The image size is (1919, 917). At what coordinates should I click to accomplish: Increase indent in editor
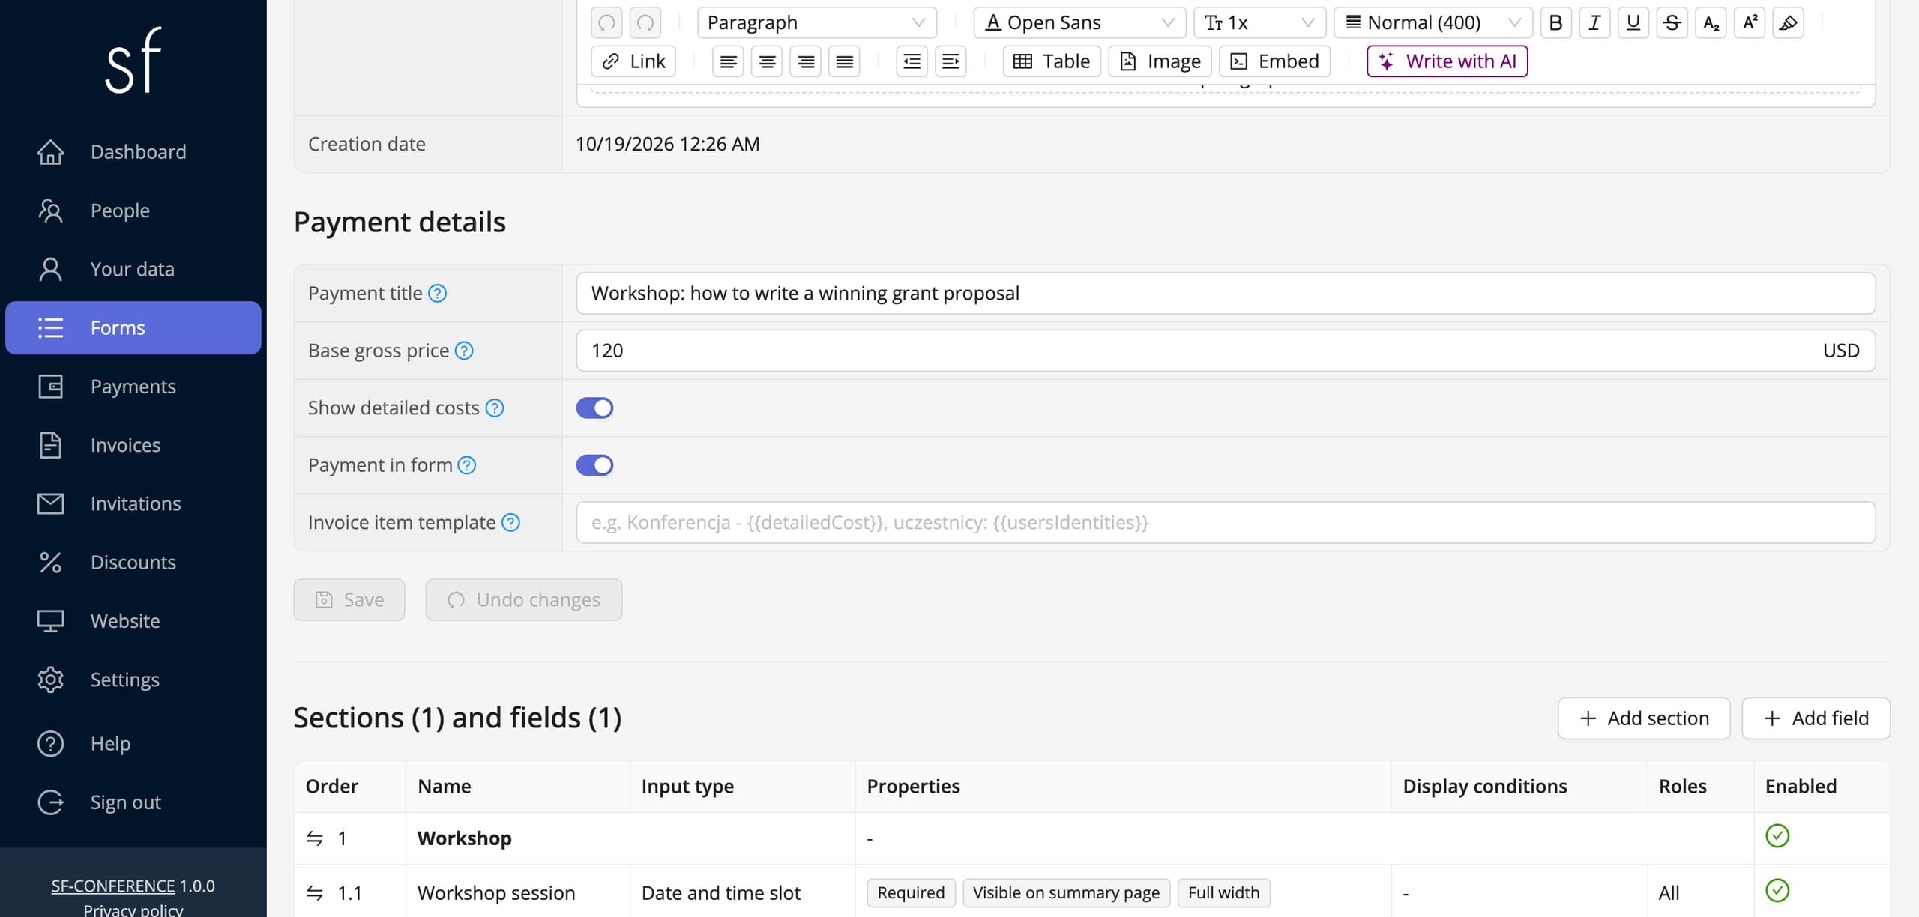tap(951, 61)
